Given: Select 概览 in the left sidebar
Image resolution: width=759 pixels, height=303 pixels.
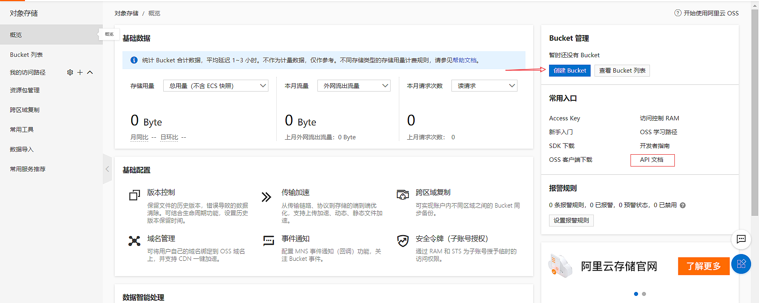Looking at the screenshot, I should coord(51,35).
